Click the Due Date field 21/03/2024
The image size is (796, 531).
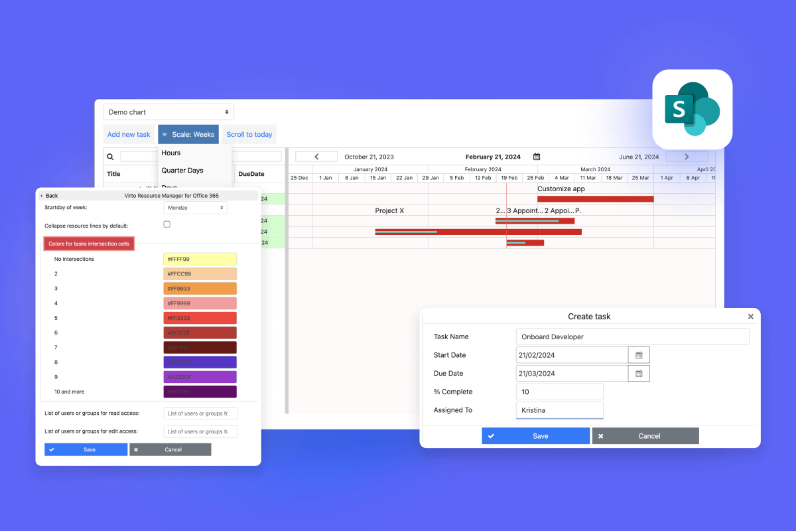(572, 374)
